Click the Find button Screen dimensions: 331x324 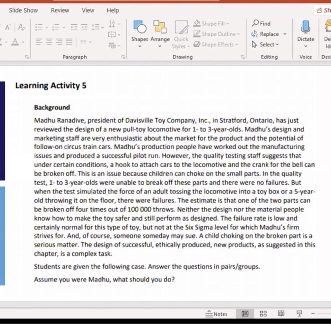coord(261,24)
